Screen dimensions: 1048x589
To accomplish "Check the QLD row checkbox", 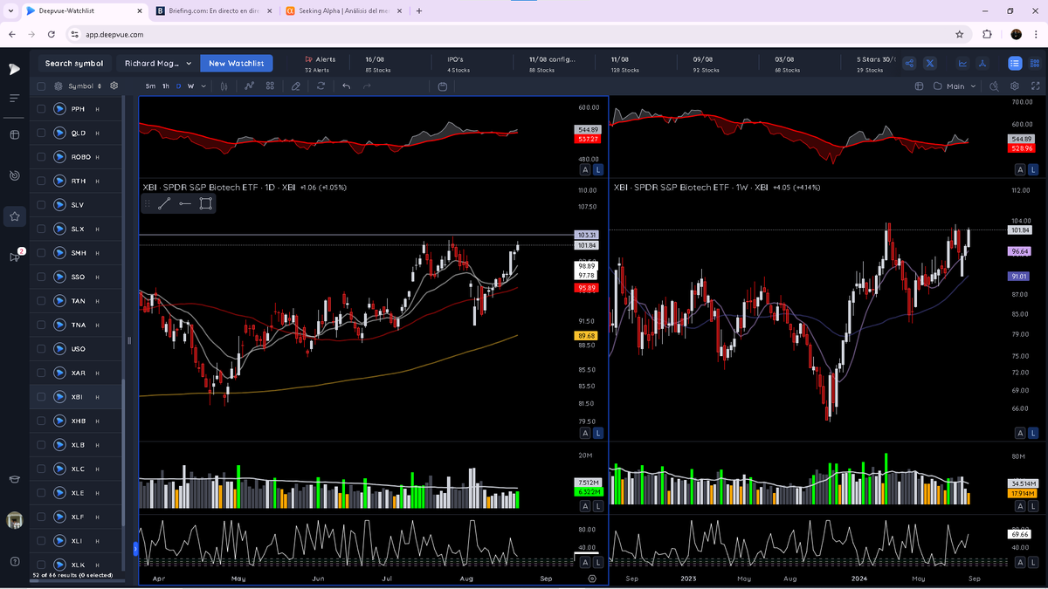I will pyautogui.click(x=41, y=133).
